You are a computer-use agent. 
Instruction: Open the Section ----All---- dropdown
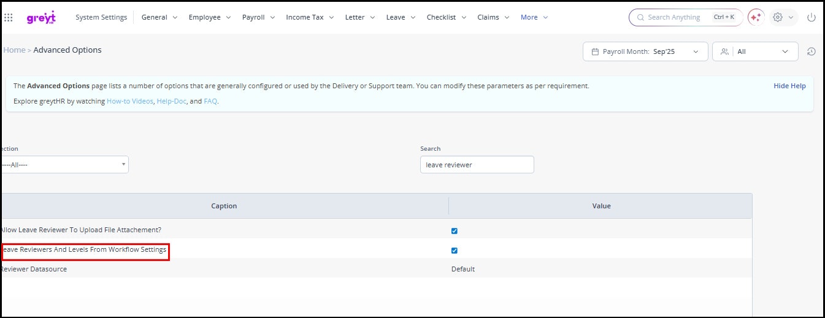pos(64,164)
